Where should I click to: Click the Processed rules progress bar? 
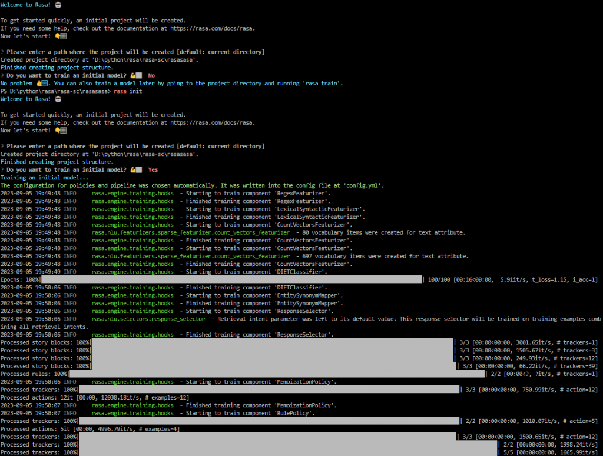[x=276, y=374]
